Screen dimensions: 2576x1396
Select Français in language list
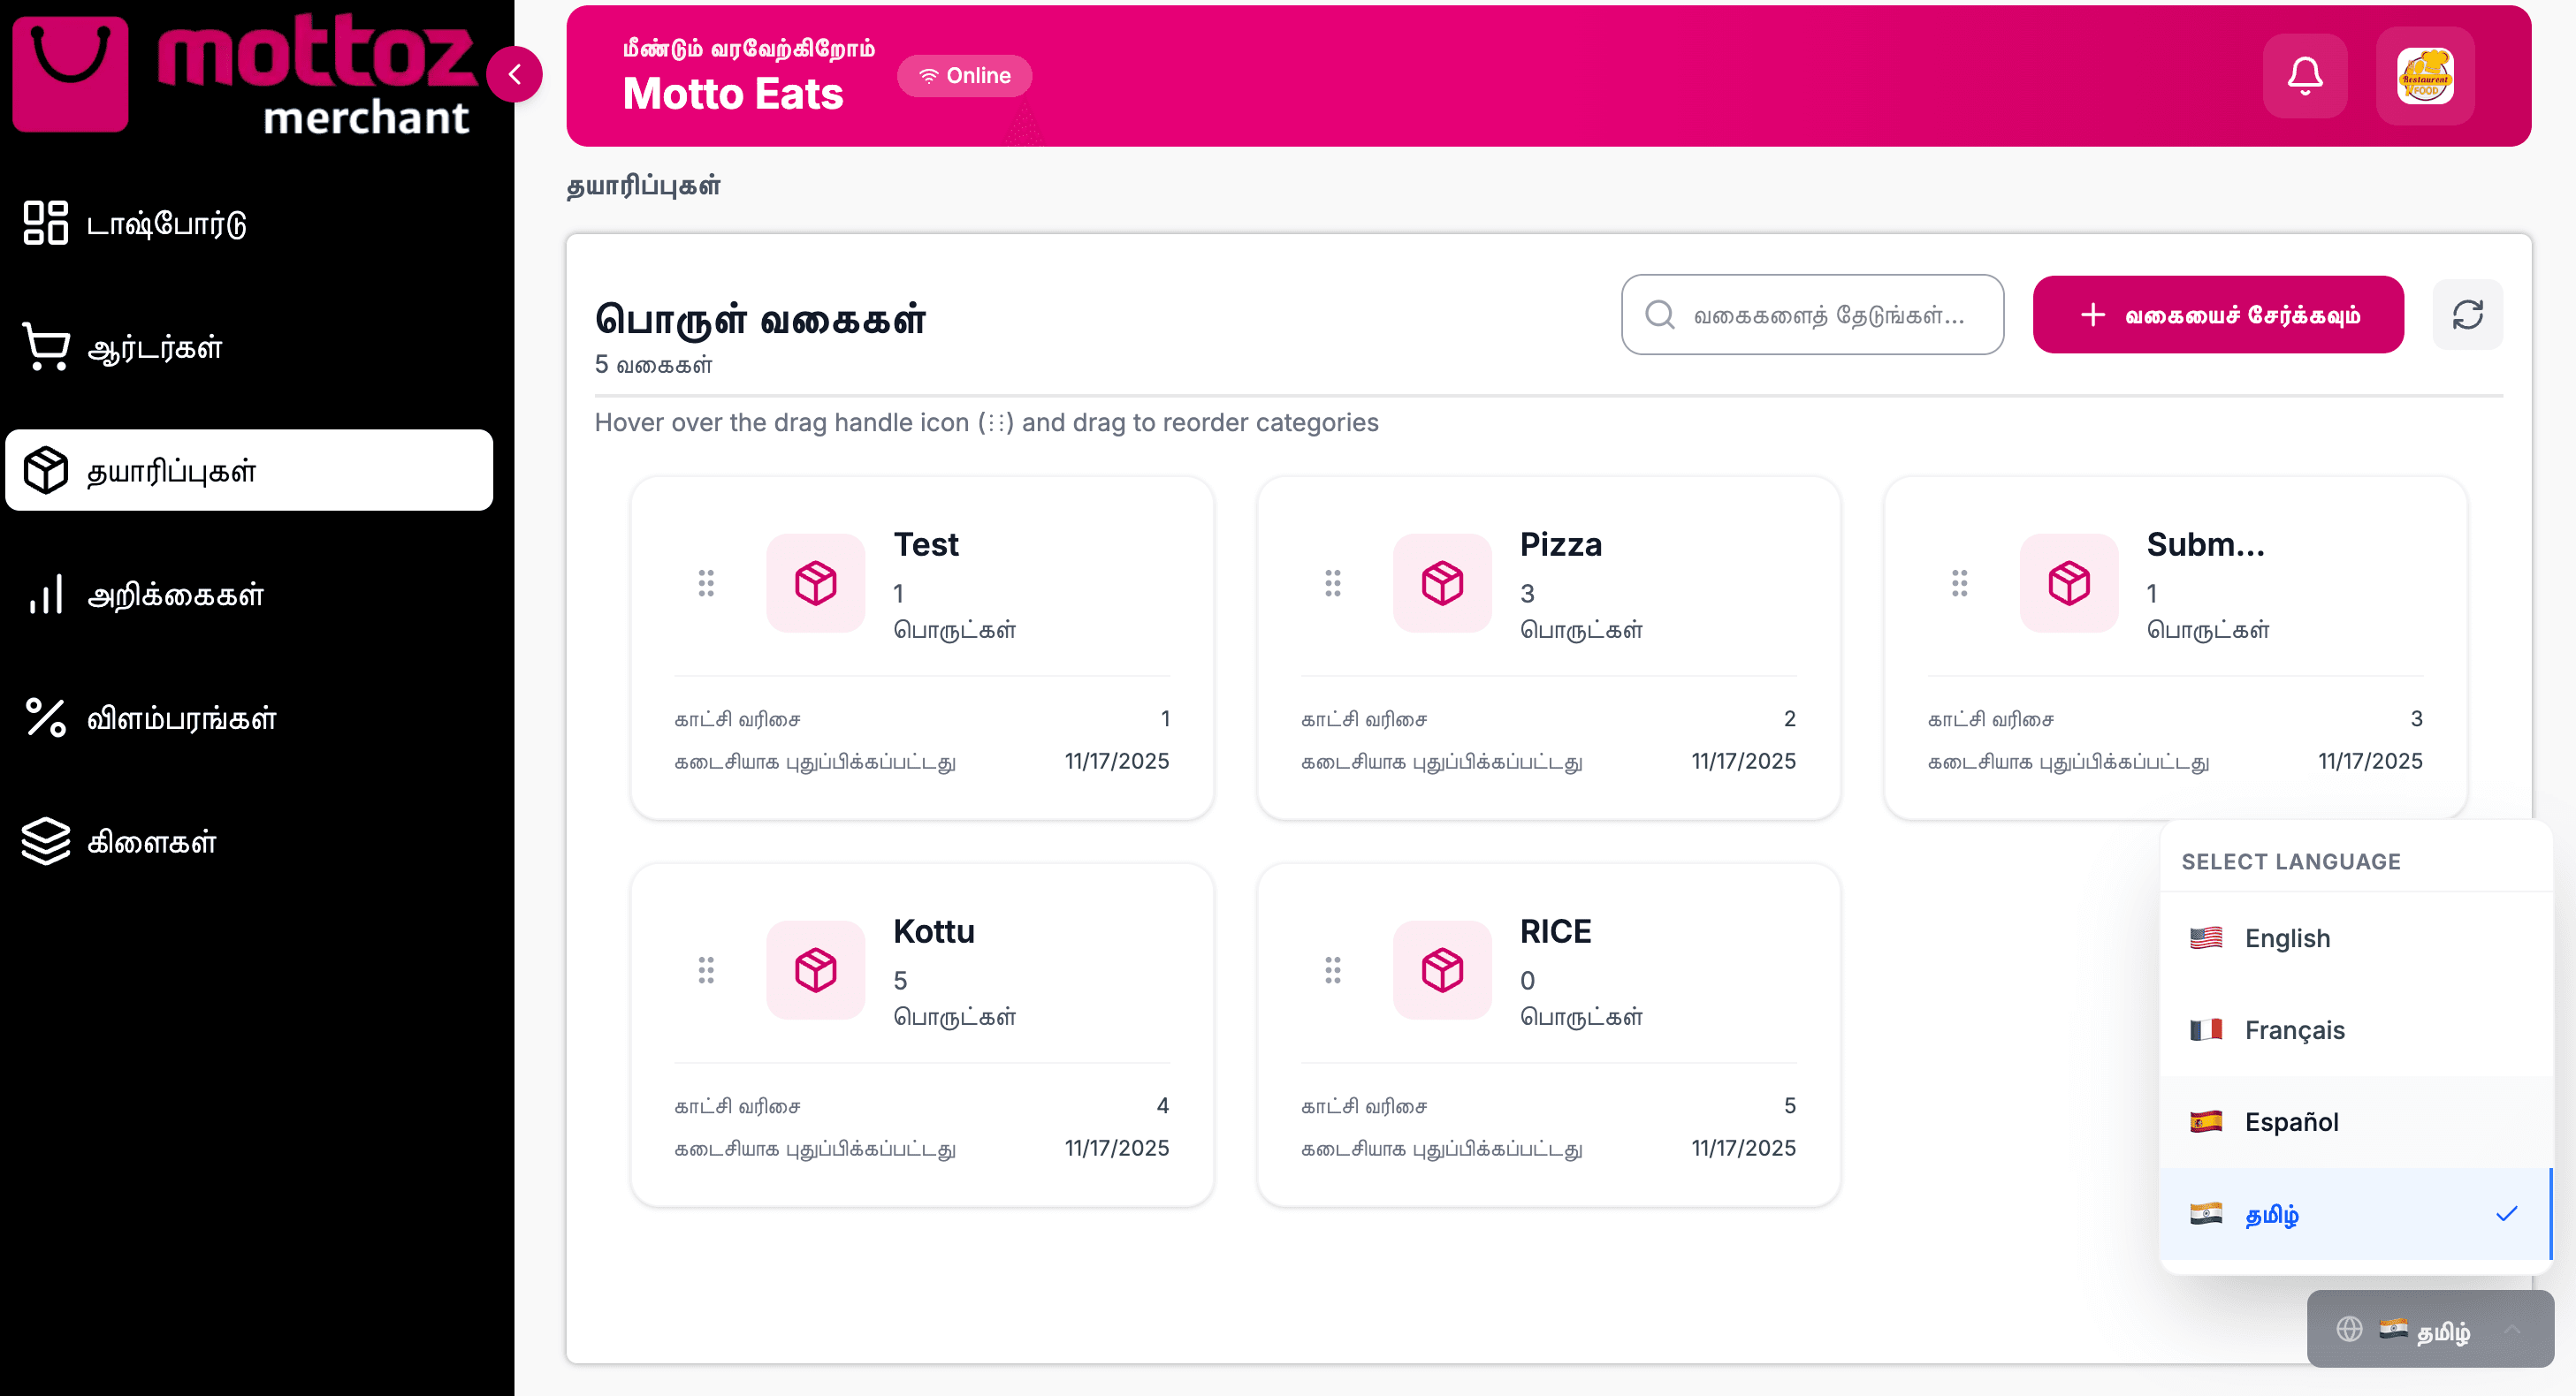(2355, 1029)
